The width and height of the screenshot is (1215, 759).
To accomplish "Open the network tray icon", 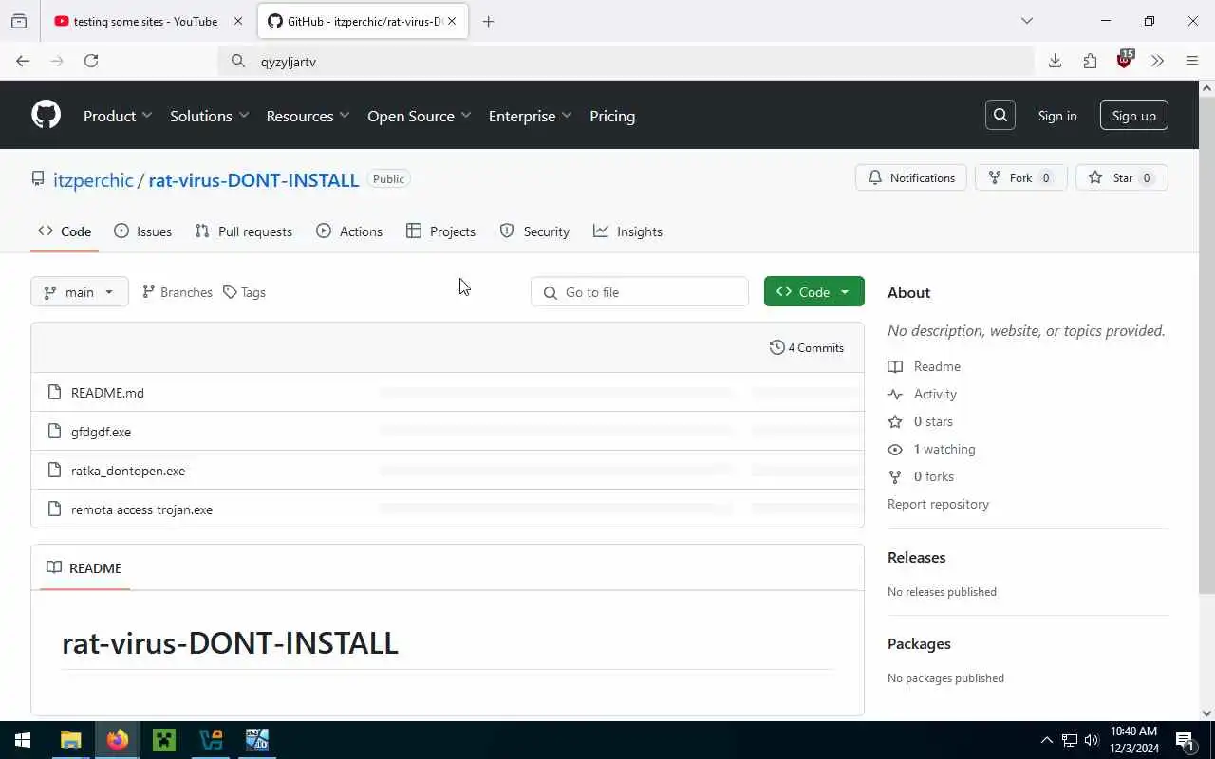I will [x=1070, y=740].
